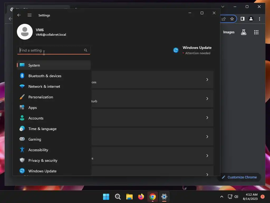The height and width of the screenshot is (203, 270).
Task: Click Images link in Chrome window
Action: [229, 32]
